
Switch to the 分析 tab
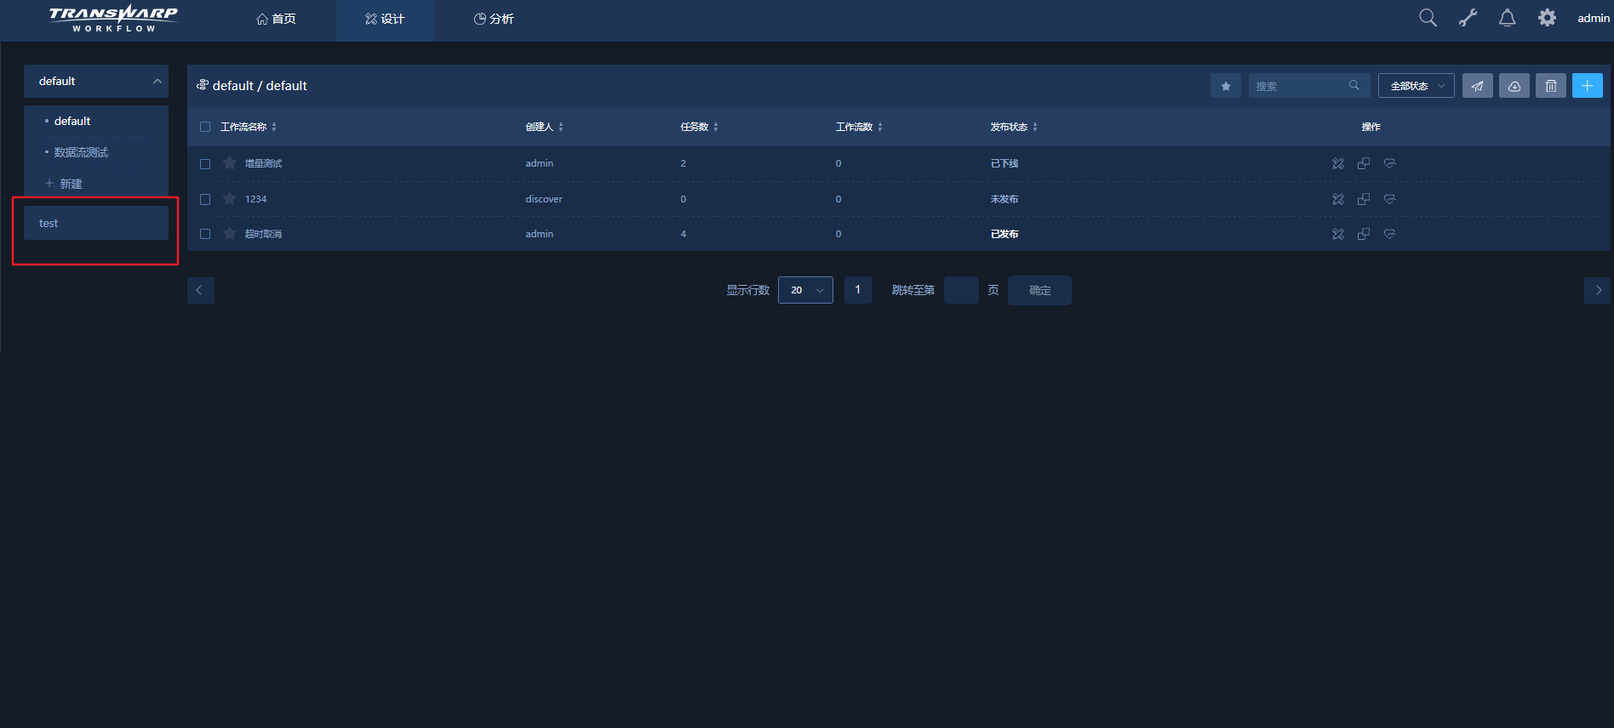494,19
